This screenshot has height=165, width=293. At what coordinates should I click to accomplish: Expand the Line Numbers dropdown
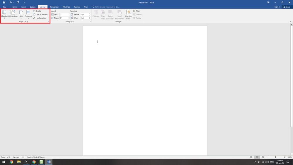click(x=41, y=14)
